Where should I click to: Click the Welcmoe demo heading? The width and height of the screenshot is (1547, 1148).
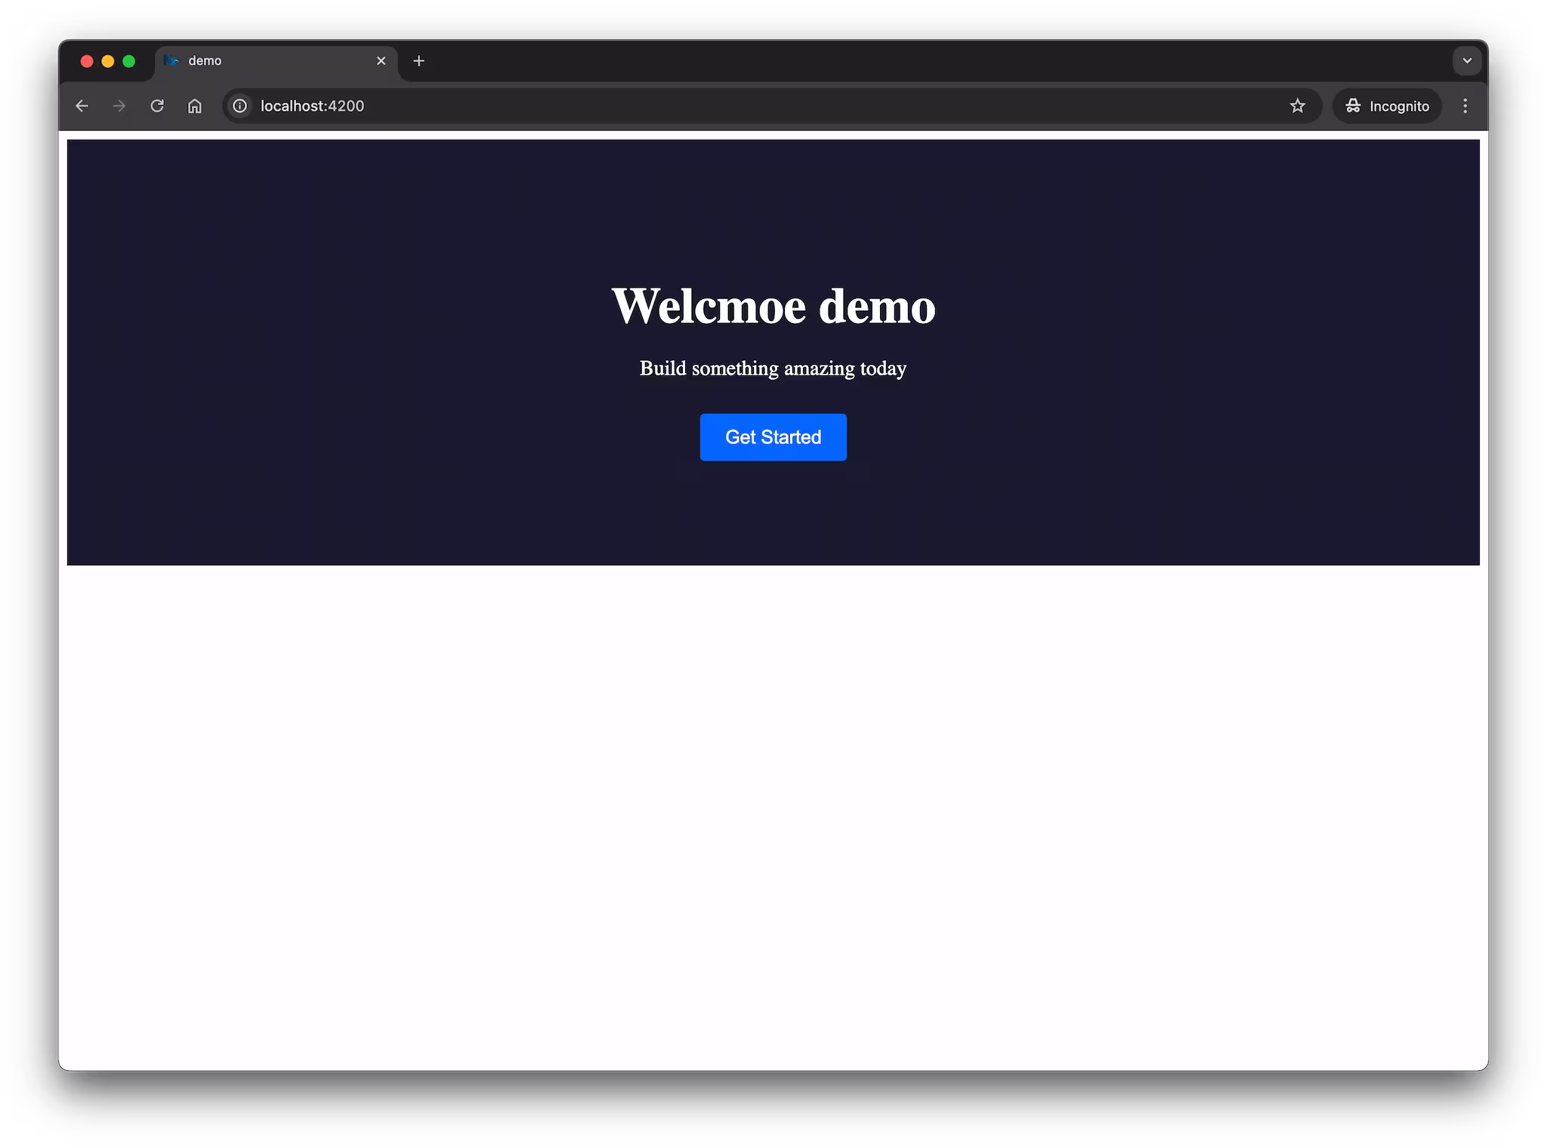pyautogui.click(x=773, y=307)
